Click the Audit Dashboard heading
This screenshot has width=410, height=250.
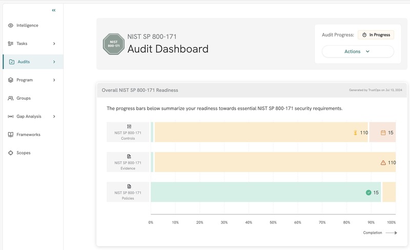[x=168, y=49]
